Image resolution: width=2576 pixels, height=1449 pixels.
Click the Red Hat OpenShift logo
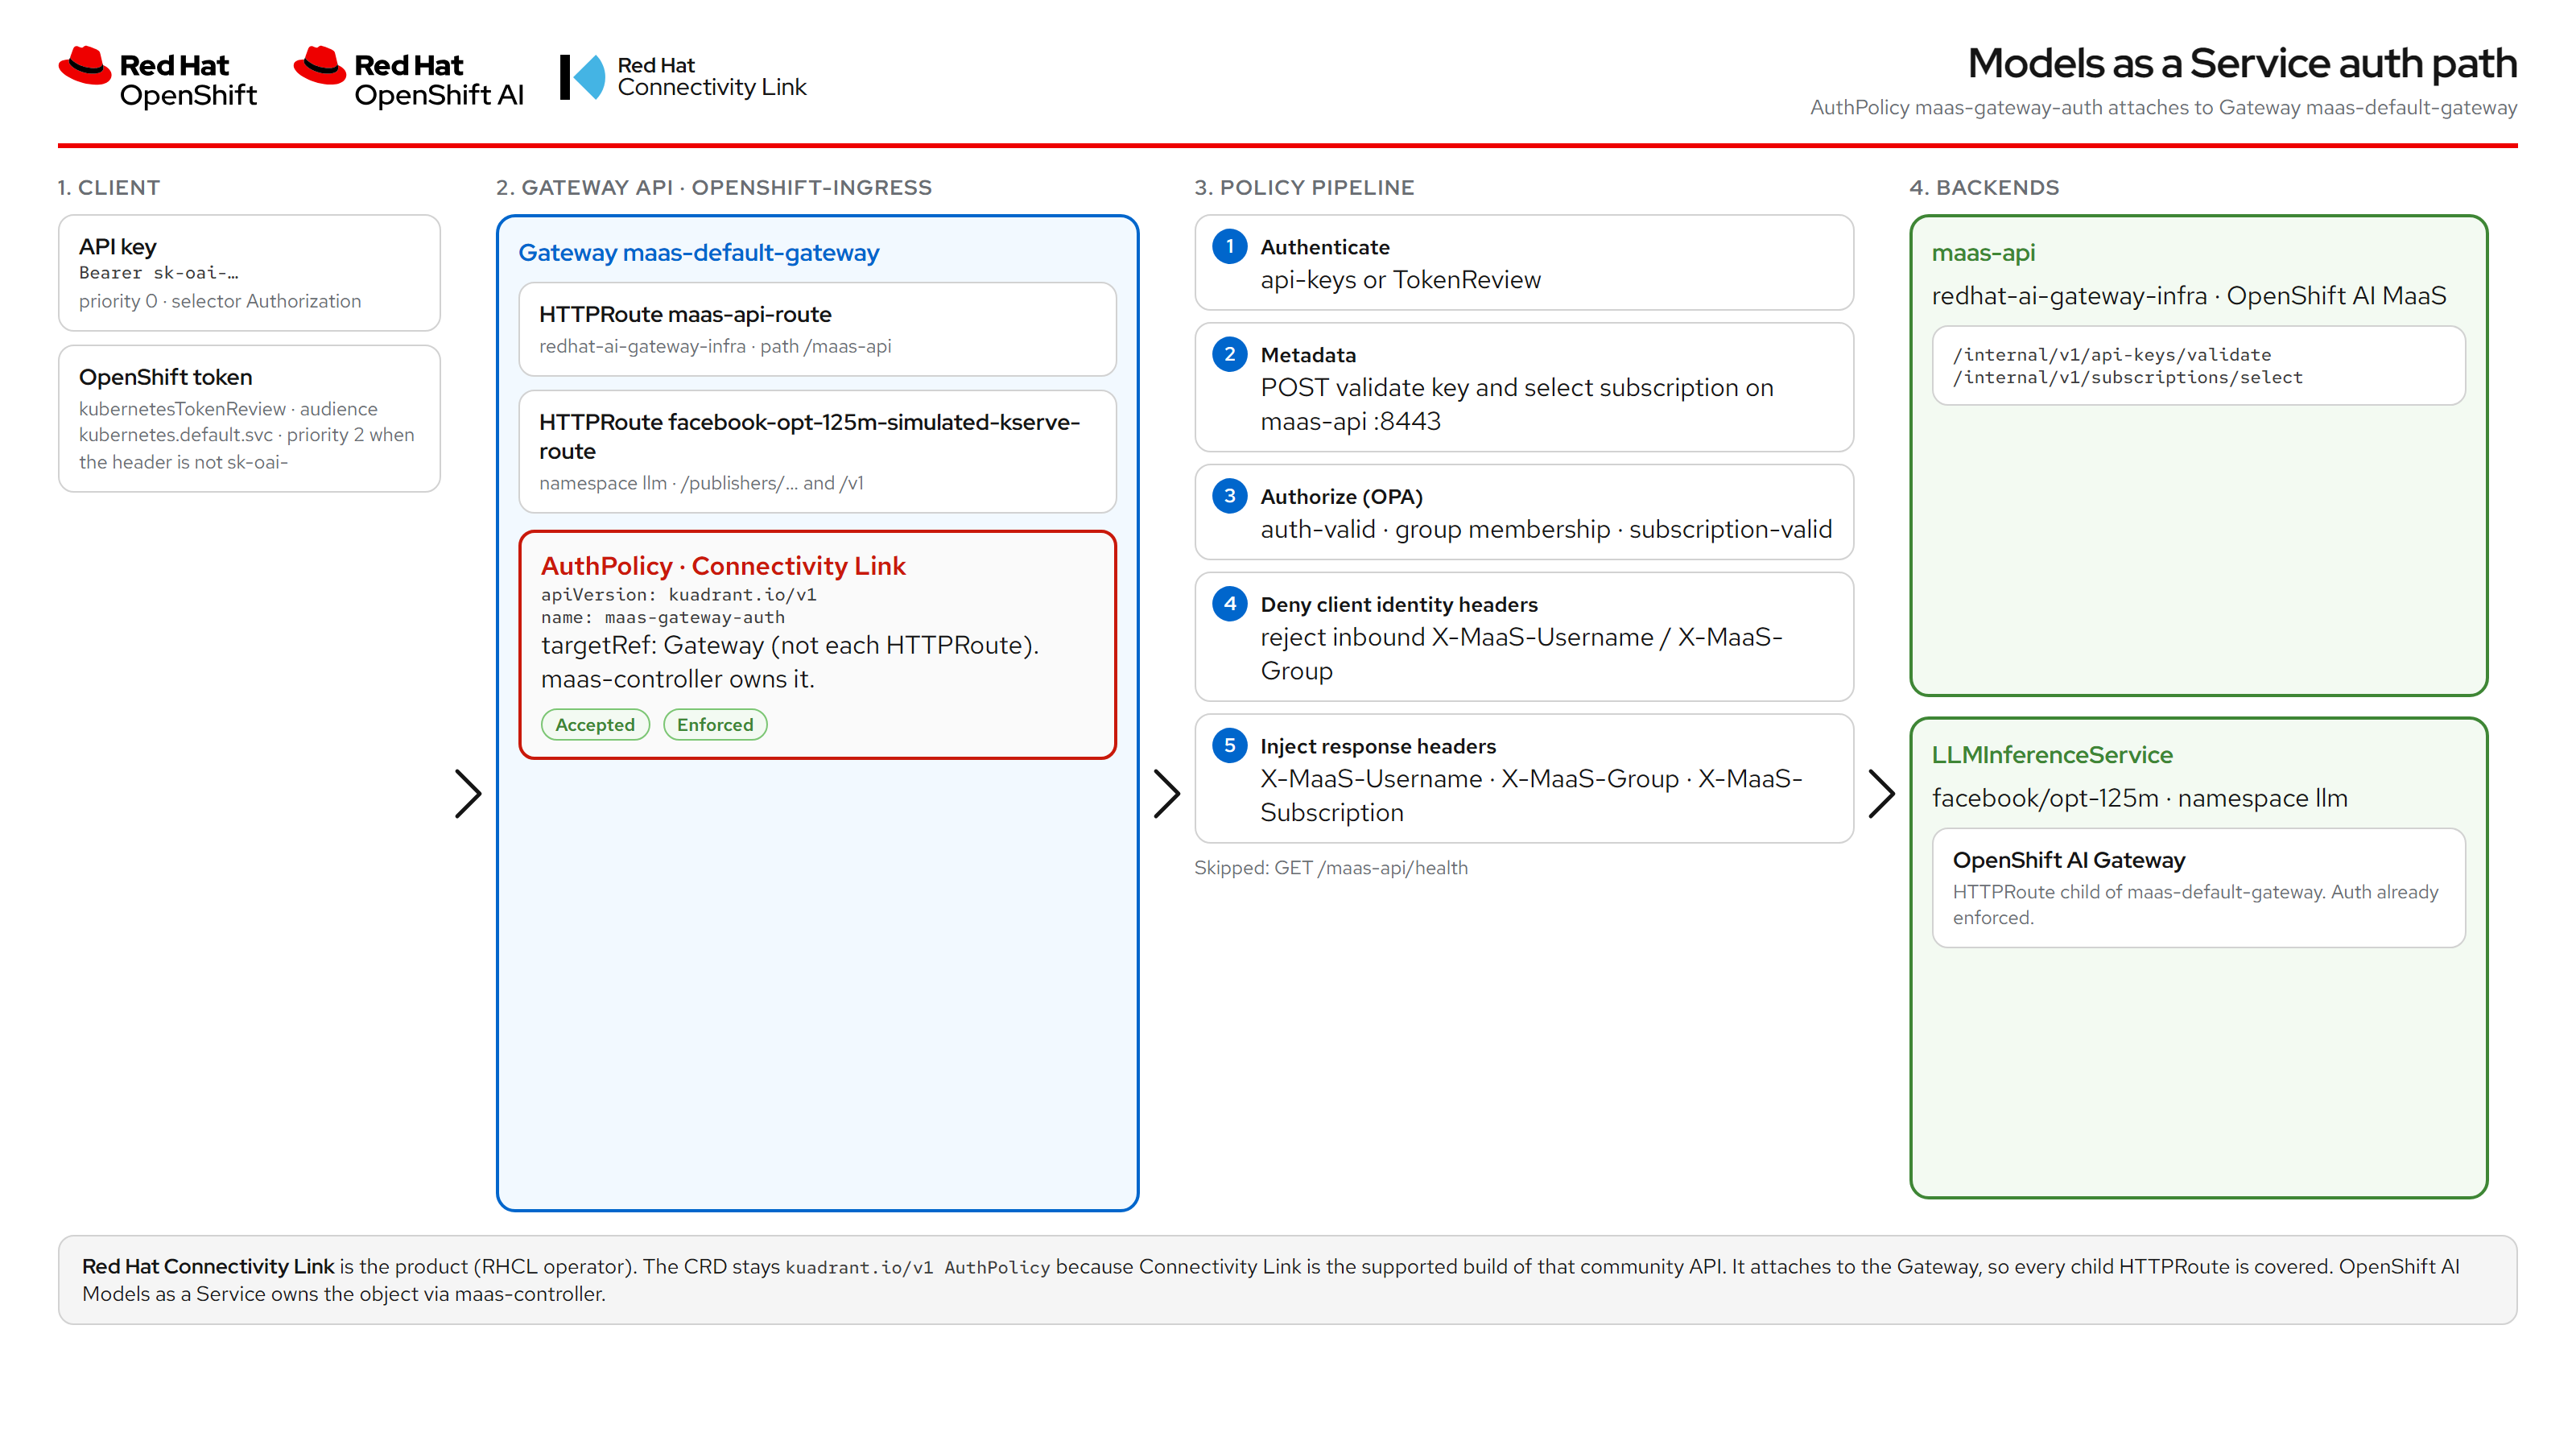[158, 77]
